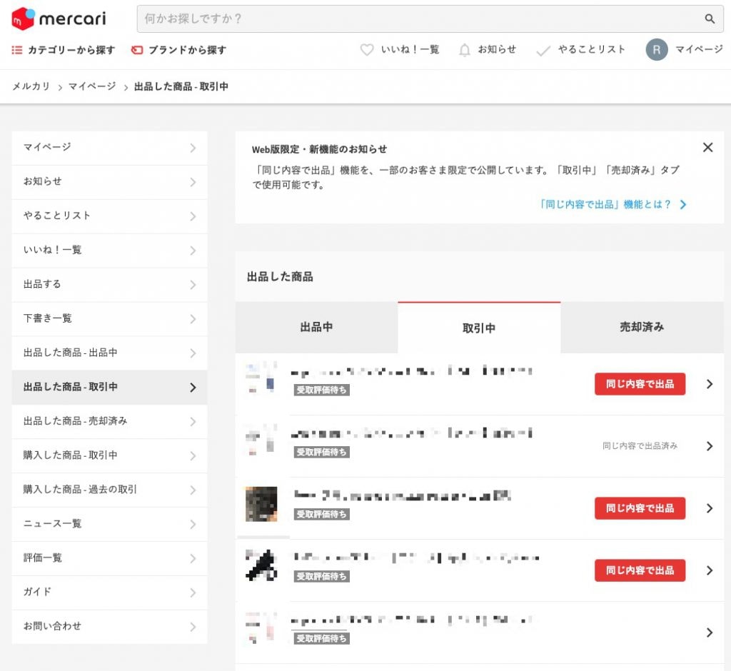The width and height of the screenshot is (731, 671).
Task: Expand the first transaction item chevron
Action: pos(709,384)
